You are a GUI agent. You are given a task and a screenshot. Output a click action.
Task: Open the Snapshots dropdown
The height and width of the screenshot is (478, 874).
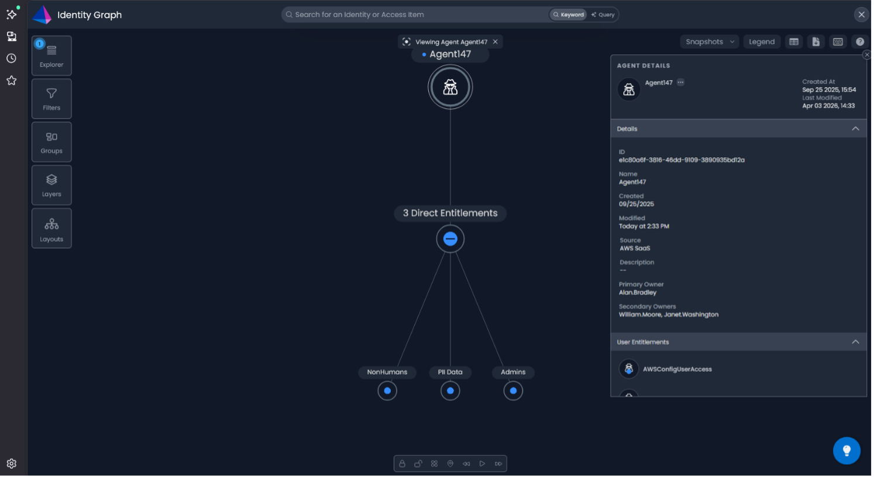pyautogui.click(x=710, y=42)
